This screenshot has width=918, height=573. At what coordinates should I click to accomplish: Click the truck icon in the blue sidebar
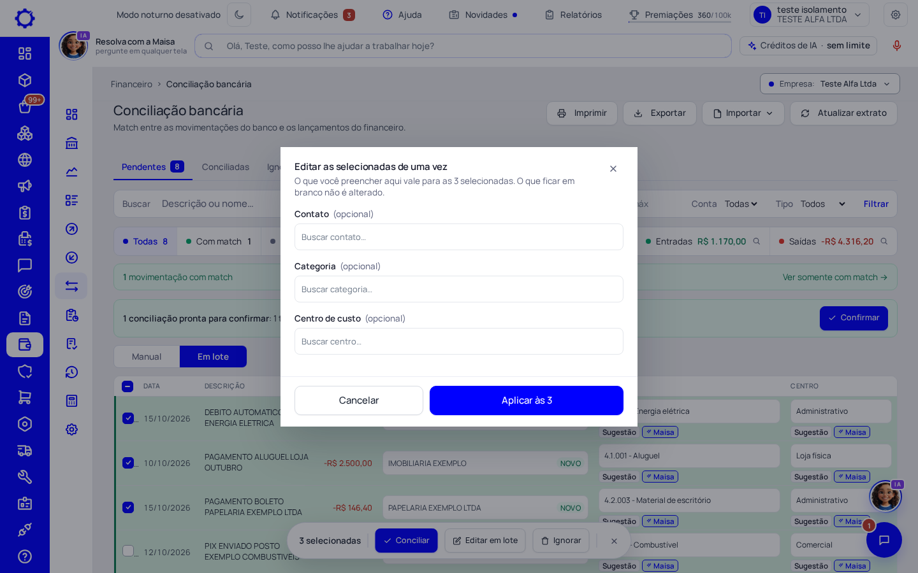tap(25, 451)
